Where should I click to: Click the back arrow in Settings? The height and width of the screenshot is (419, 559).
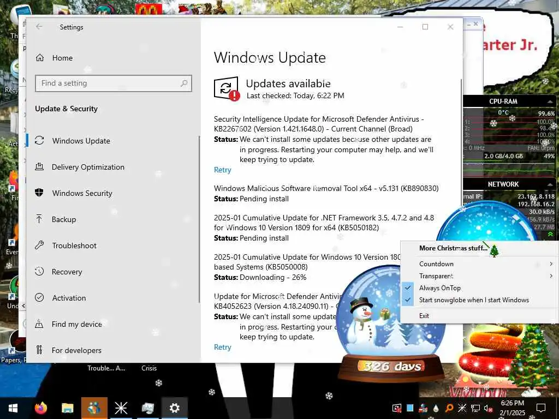[x=39, y=27]
